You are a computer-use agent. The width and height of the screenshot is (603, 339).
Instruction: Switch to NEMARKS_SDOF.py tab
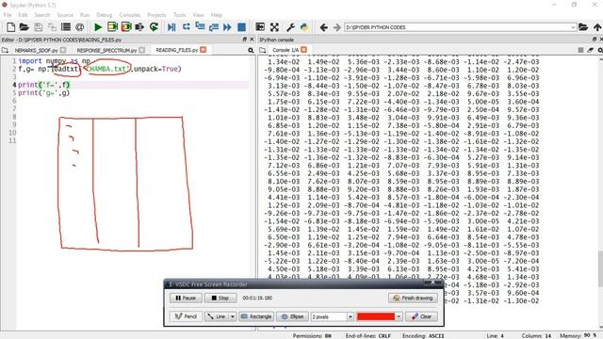(x=36, y=50)
